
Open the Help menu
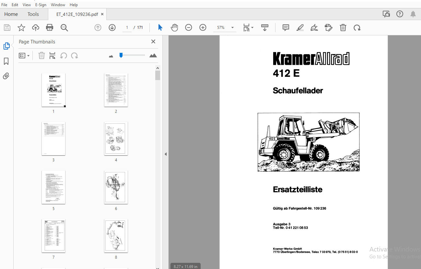tap(74, 5)
